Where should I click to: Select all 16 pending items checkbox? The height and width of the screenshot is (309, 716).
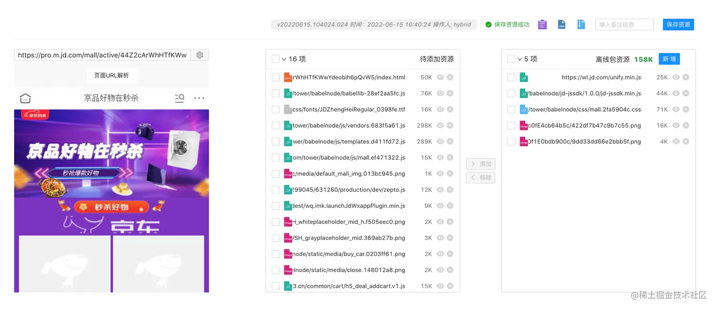276,59
